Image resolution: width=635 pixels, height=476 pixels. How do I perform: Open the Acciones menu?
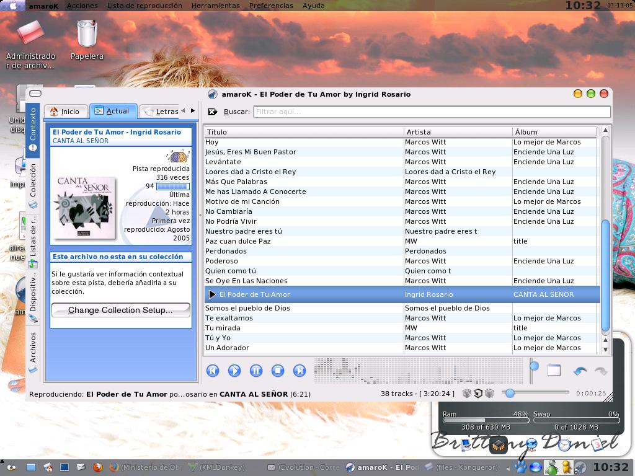pos(82,6)
